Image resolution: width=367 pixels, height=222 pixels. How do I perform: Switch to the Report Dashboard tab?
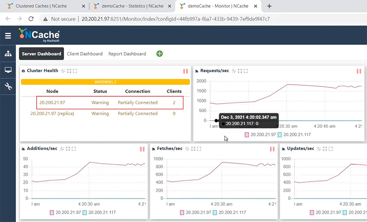click(127, 53)
